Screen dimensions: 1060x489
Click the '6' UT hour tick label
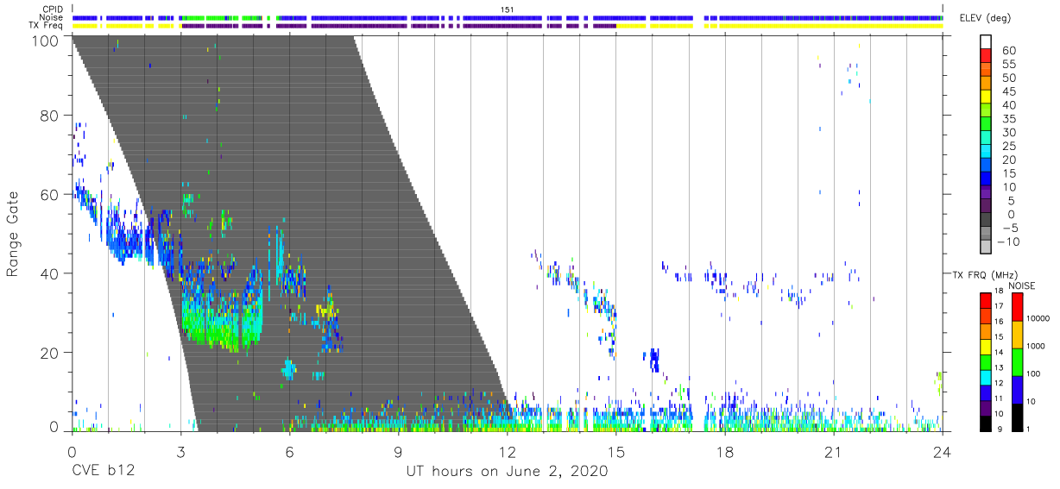coord(289,451)
